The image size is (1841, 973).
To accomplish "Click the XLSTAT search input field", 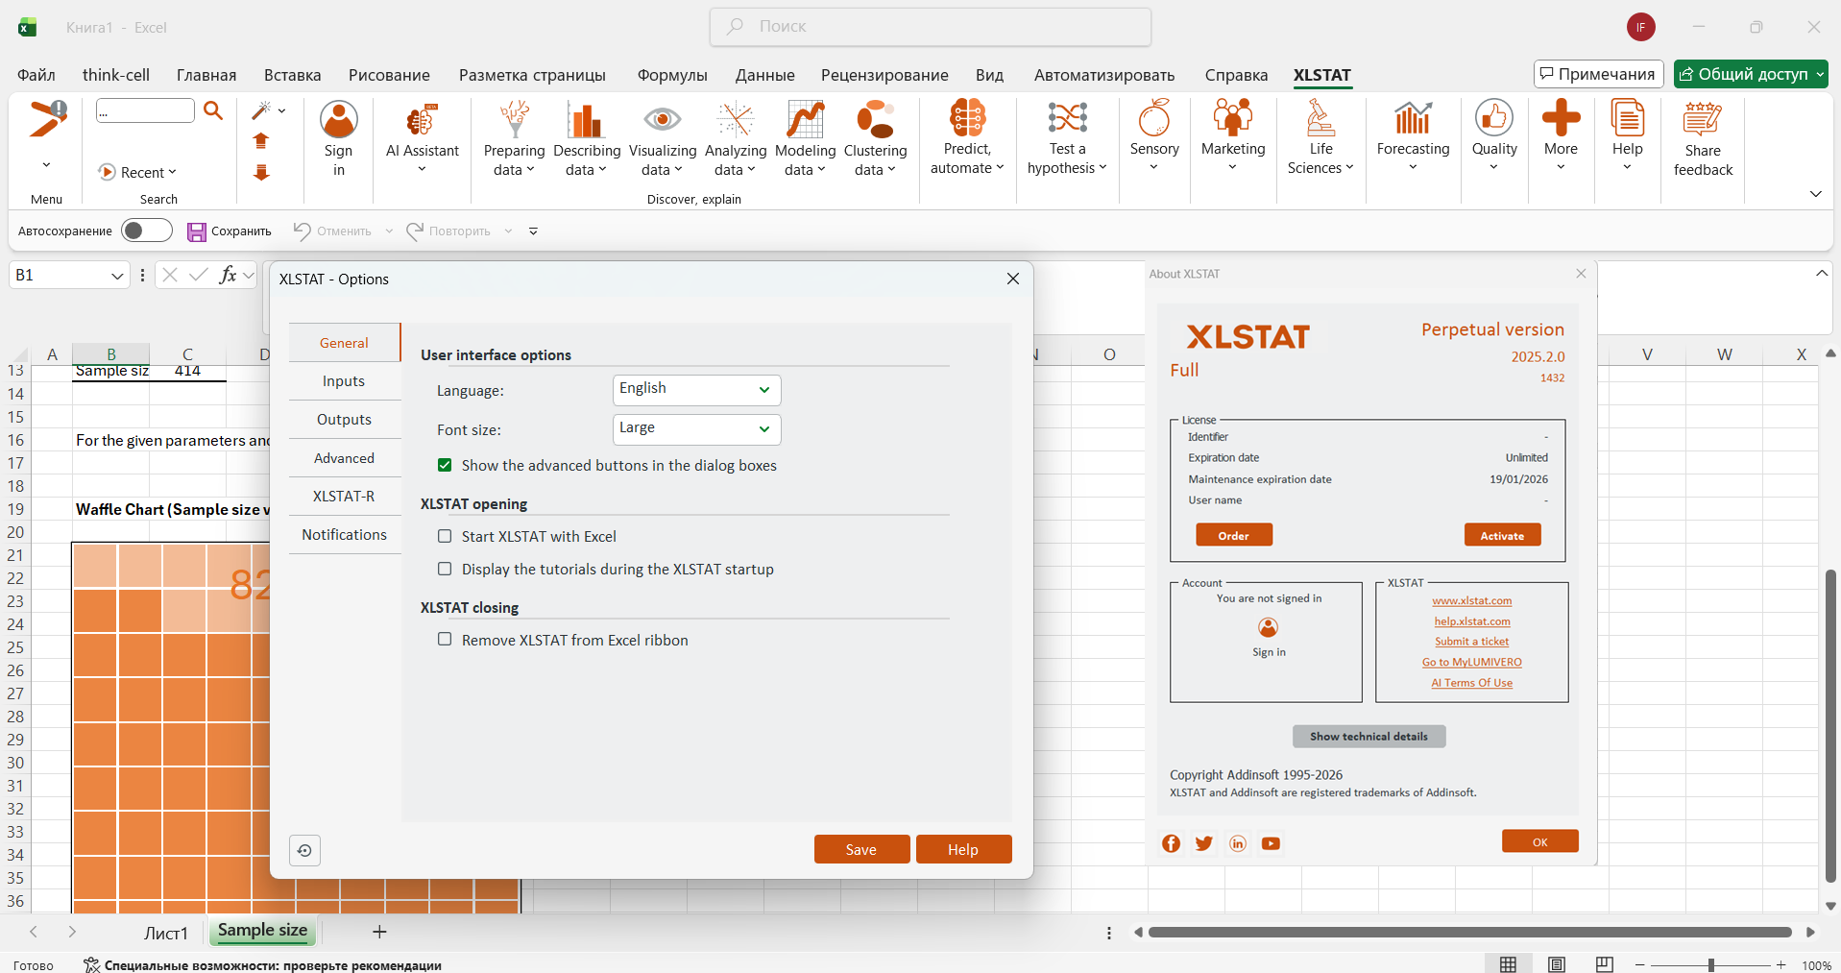I will coord(145,110).
